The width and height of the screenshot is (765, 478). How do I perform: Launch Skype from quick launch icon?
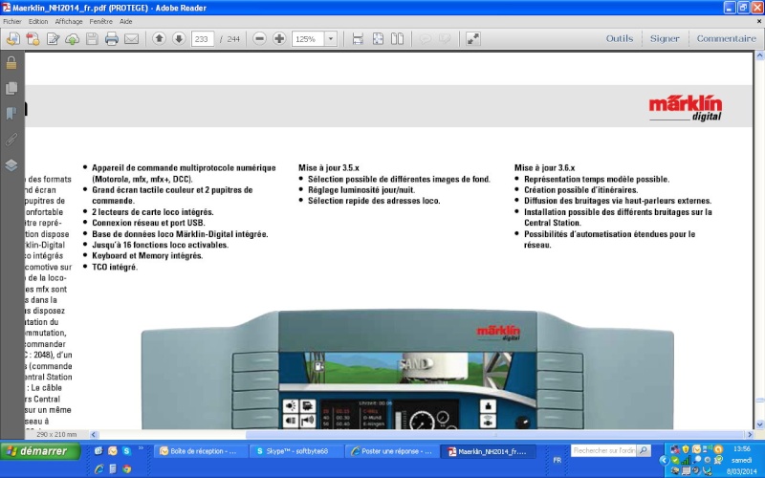coord(126,451)
